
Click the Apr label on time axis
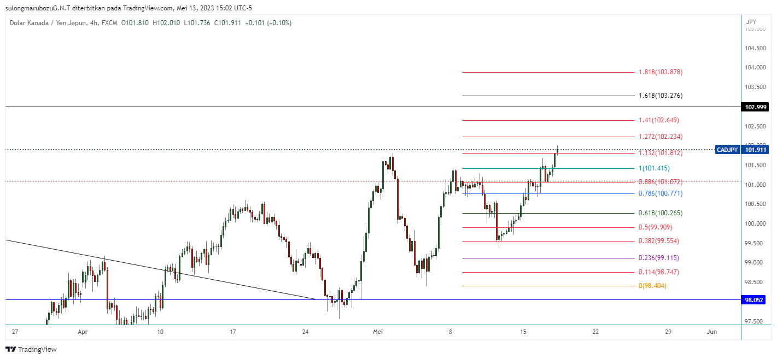point(83,332)
